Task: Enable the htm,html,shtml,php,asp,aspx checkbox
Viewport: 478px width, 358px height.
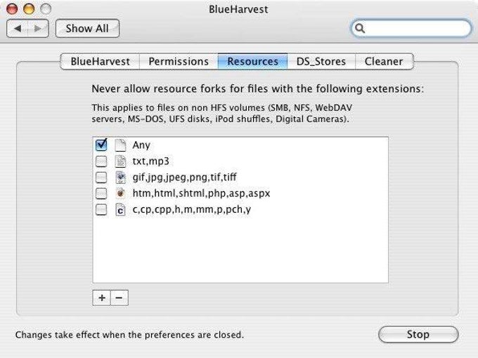Action: [101, 193]
